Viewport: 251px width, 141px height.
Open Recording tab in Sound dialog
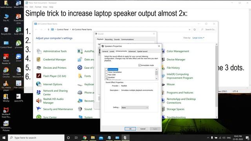[x=109, y=39]
